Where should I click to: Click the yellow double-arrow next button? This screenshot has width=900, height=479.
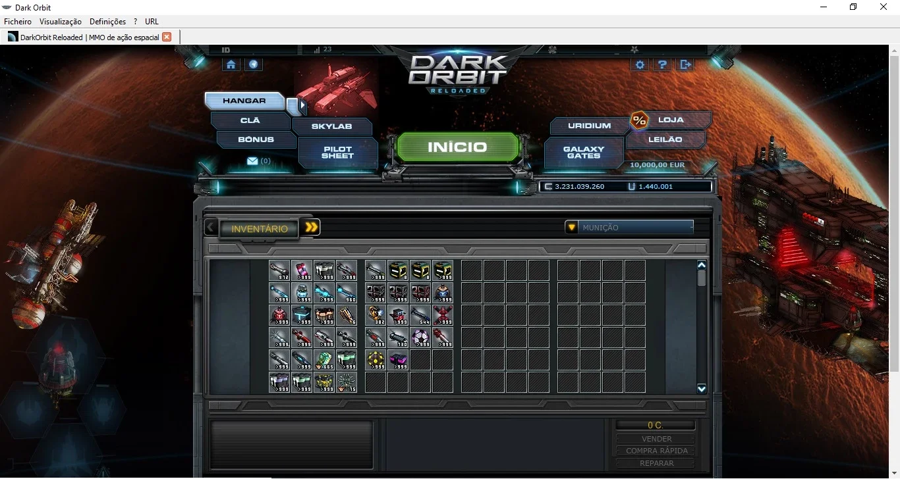pos(311,227)
